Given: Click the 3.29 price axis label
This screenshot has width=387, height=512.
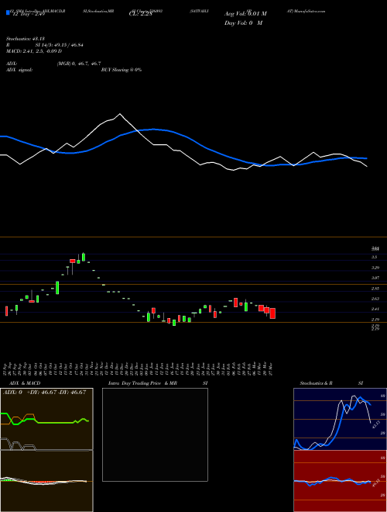Looking at the screenshot, I should point(375,268).
